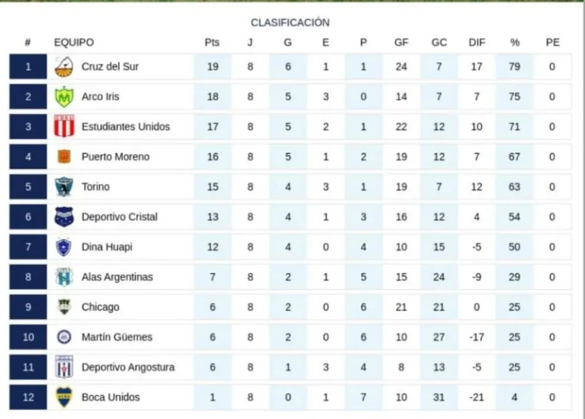
Task: Click the GF column header
Action: click(401, 42)
